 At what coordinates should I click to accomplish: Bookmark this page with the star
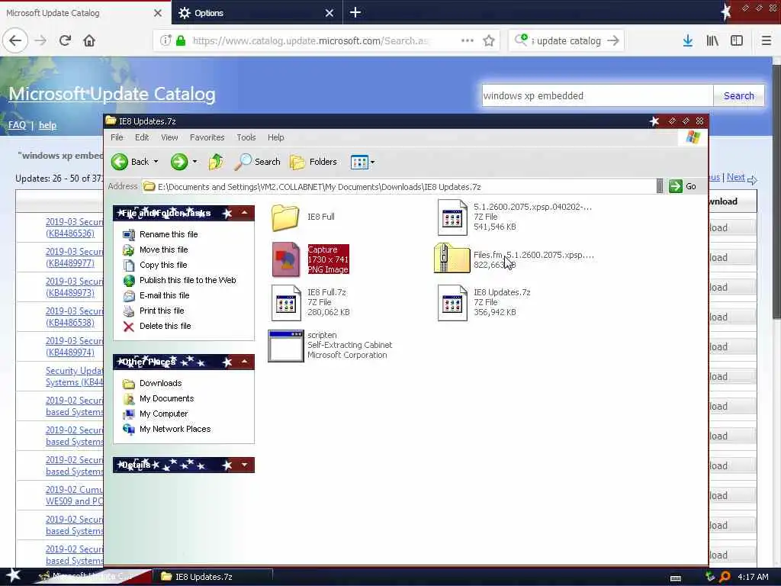(x=489, y=40)
